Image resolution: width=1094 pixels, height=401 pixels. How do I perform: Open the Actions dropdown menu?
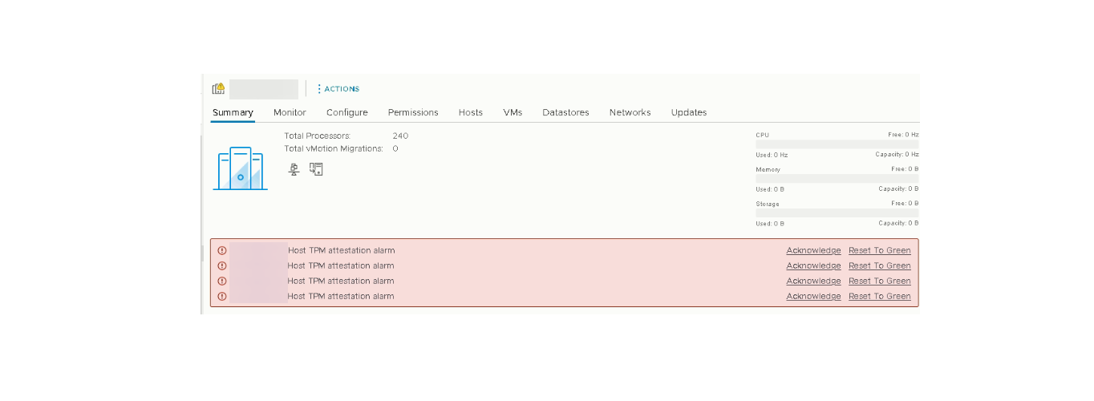338,89
